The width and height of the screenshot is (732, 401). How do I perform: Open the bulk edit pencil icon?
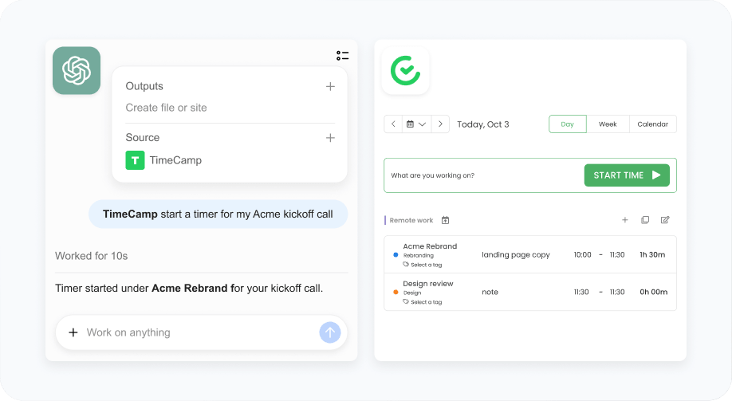click(x=665, y=220)
